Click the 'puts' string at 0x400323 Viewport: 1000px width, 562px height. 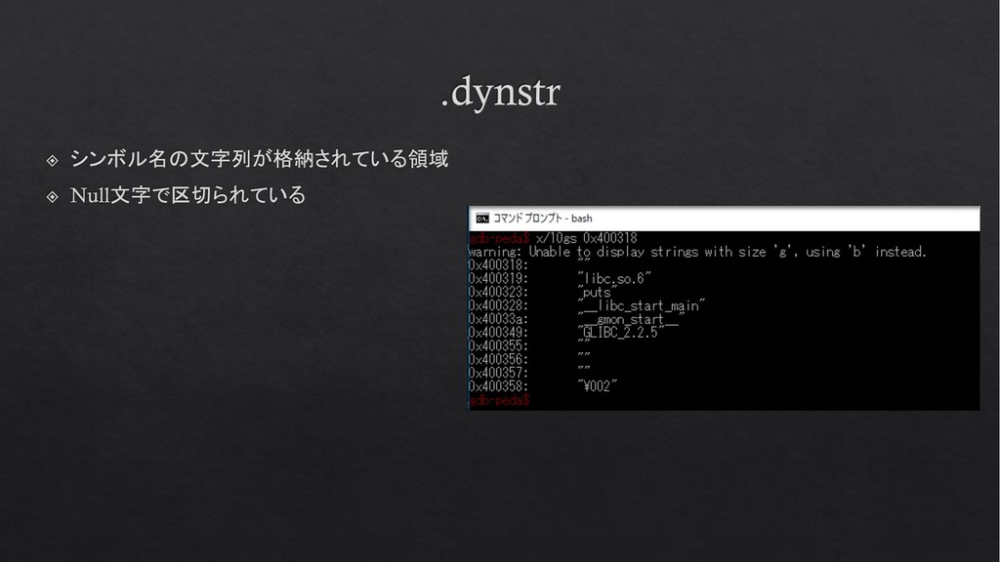click(597, 293)
